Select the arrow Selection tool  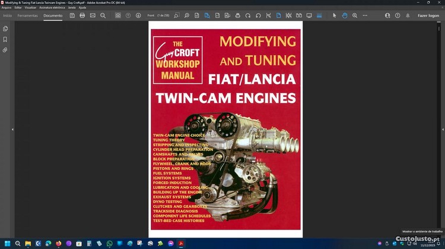334,15
